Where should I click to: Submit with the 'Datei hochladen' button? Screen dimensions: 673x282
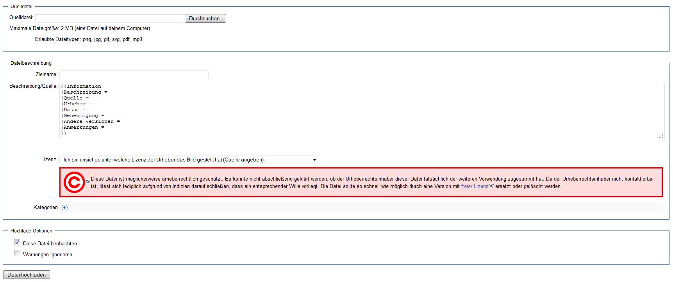[27, 275]
